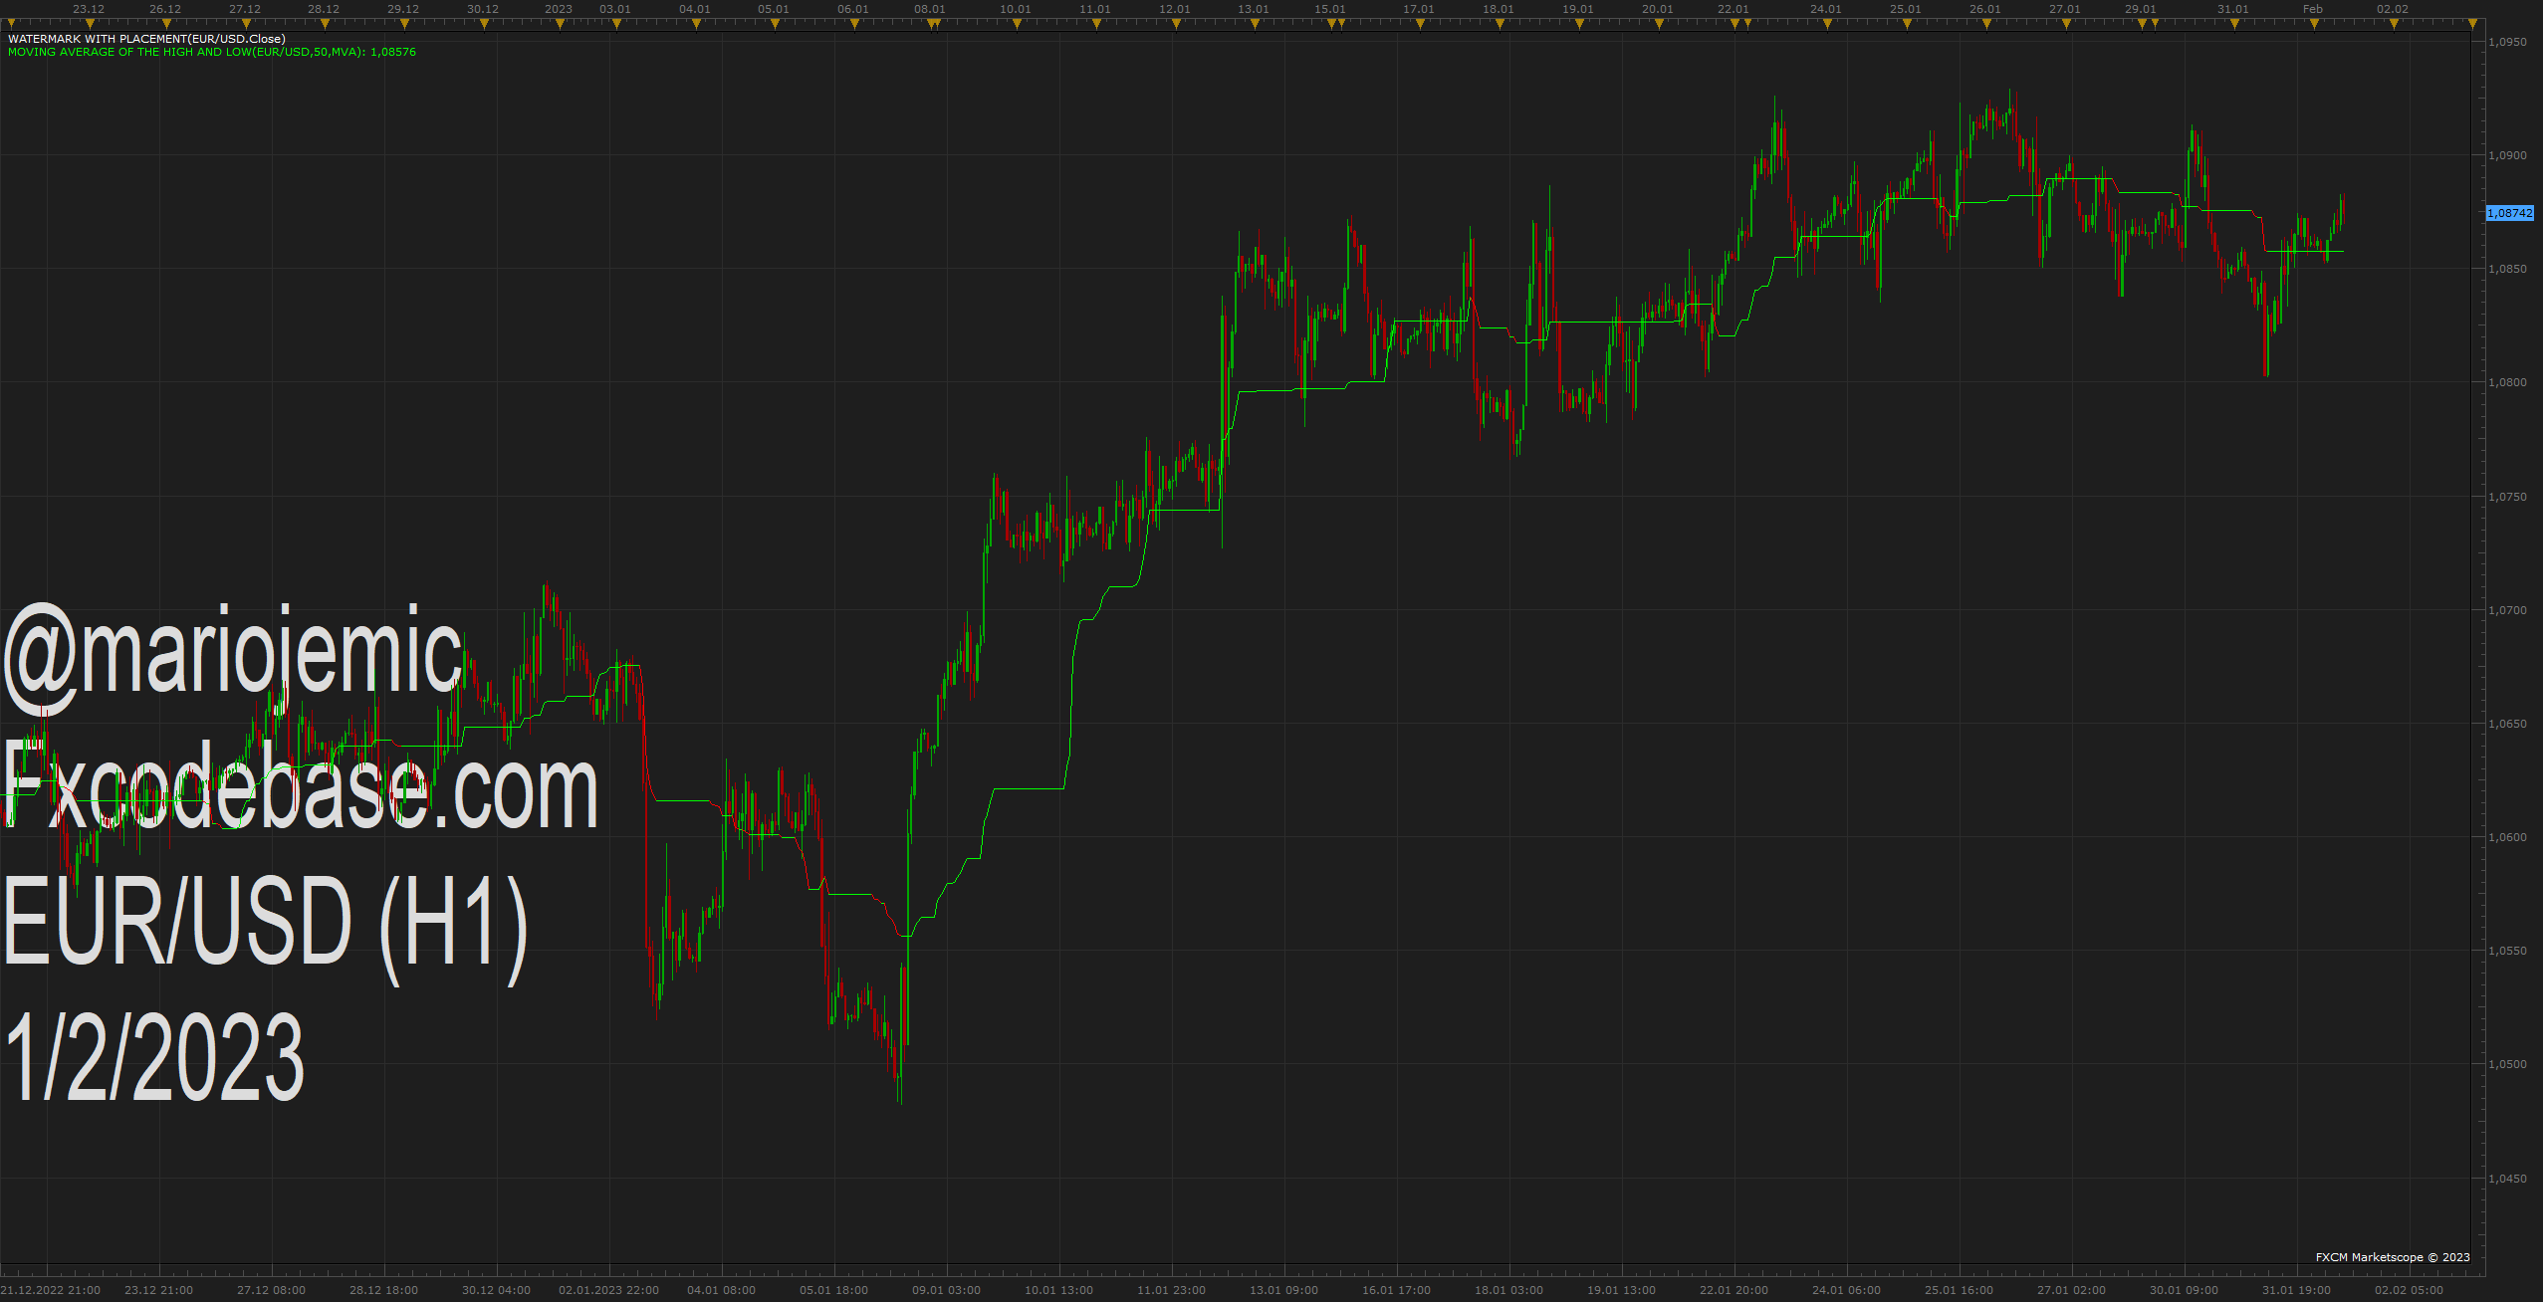Click the 30.01 09:00 bottom axis label
This screenshot has height=1302, width=2543.
click(x=2185, y=1290)
